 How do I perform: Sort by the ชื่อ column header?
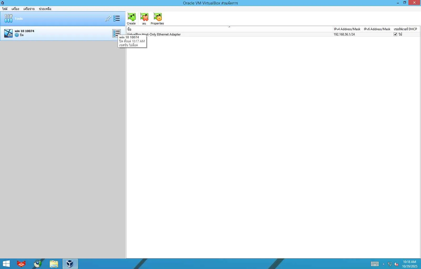(229, 29)
